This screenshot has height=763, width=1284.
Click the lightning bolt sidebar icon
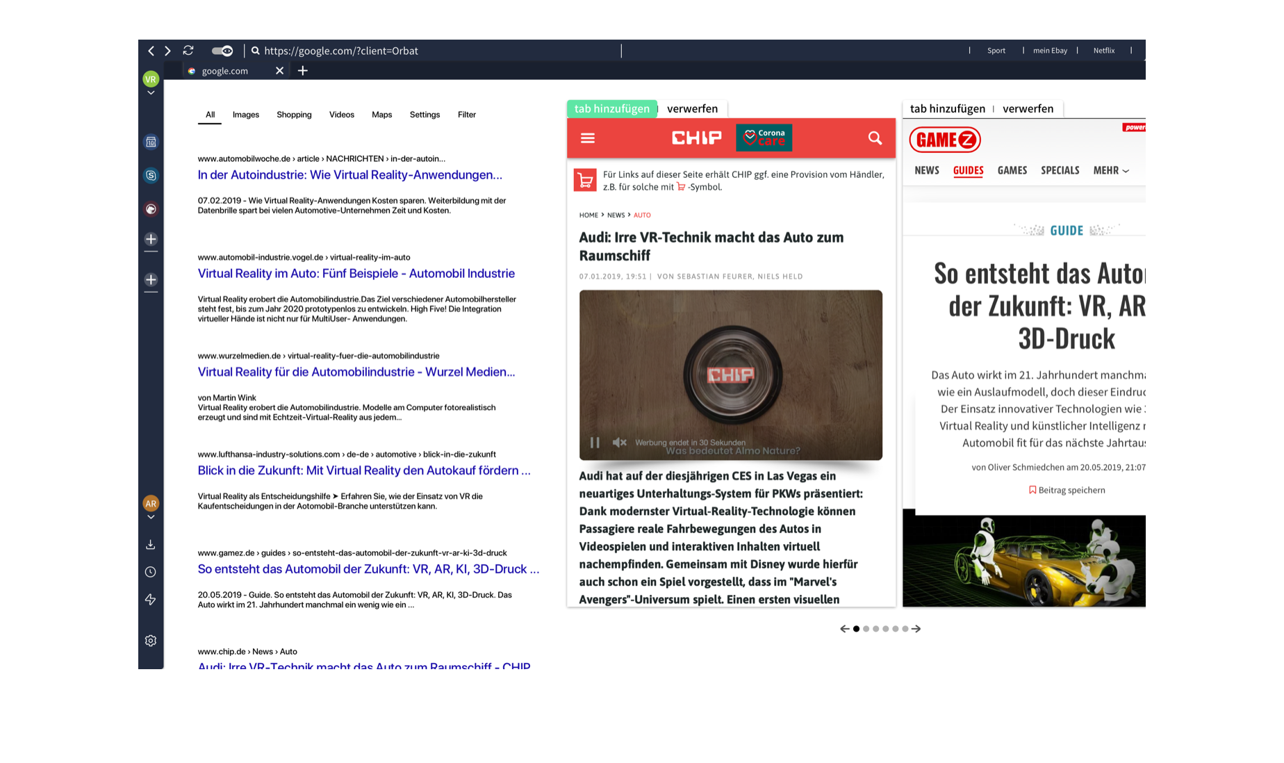click(151, 599)
